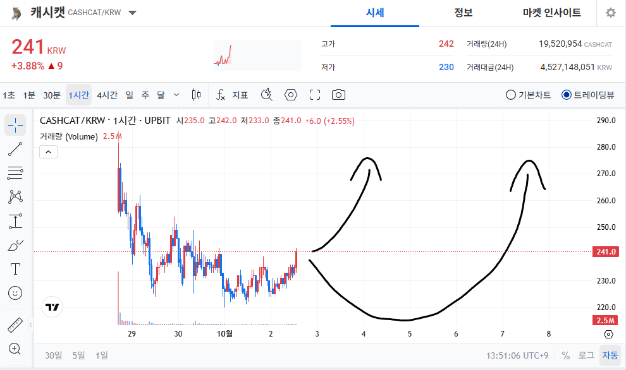This screenshot has height=370, width=626.
Task: Toggle logarithmic scale (로그)
Action: (x=586, y=355)
